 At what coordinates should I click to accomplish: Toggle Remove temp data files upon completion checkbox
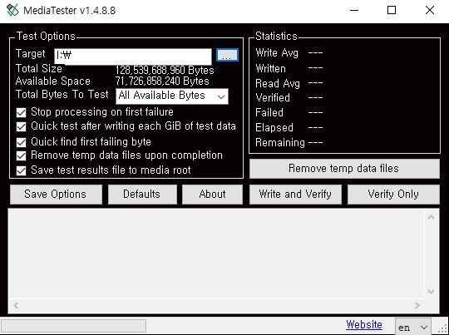pyautogui.click(x=21, y=155)
